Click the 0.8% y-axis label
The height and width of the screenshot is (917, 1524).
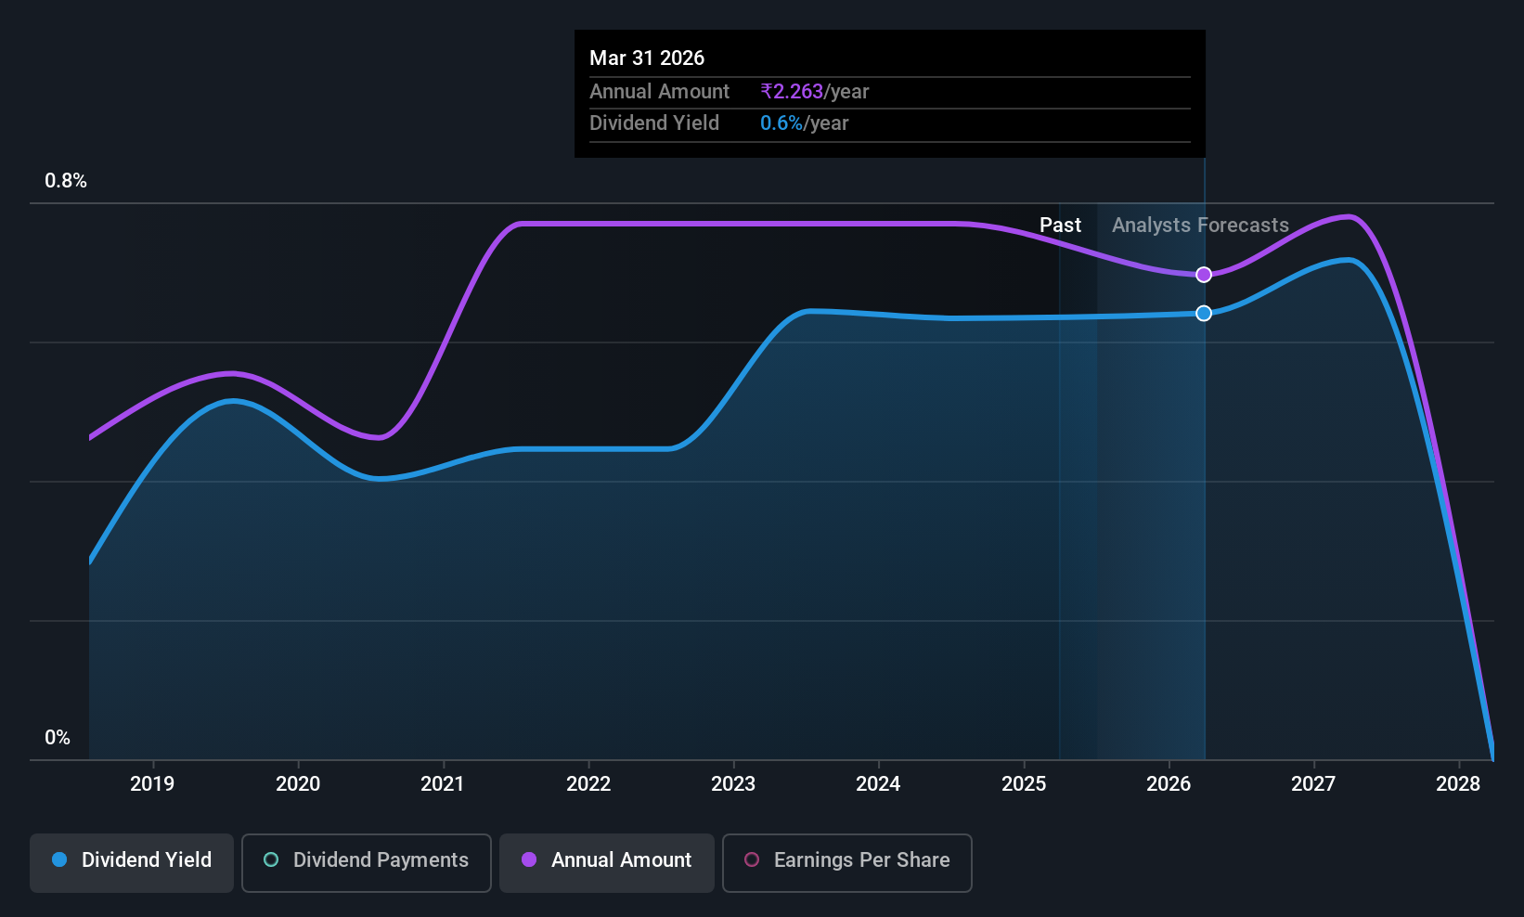click(66, 181)
